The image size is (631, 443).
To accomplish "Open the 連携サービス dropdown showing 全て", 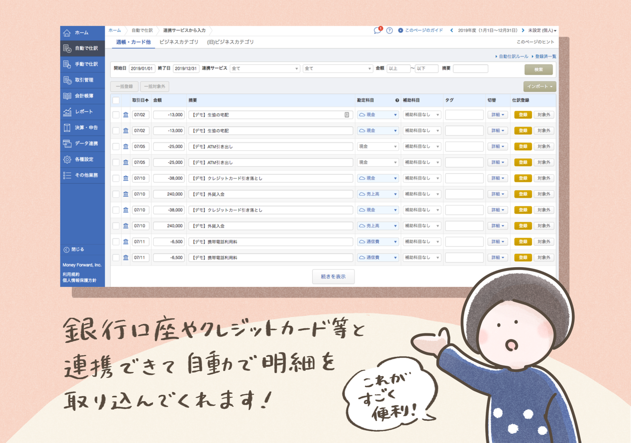I will click(x=265, y=68).
